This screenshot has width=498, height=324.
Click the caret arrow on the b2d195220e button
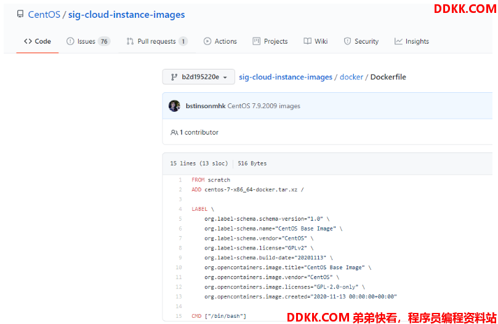point(225,77)
